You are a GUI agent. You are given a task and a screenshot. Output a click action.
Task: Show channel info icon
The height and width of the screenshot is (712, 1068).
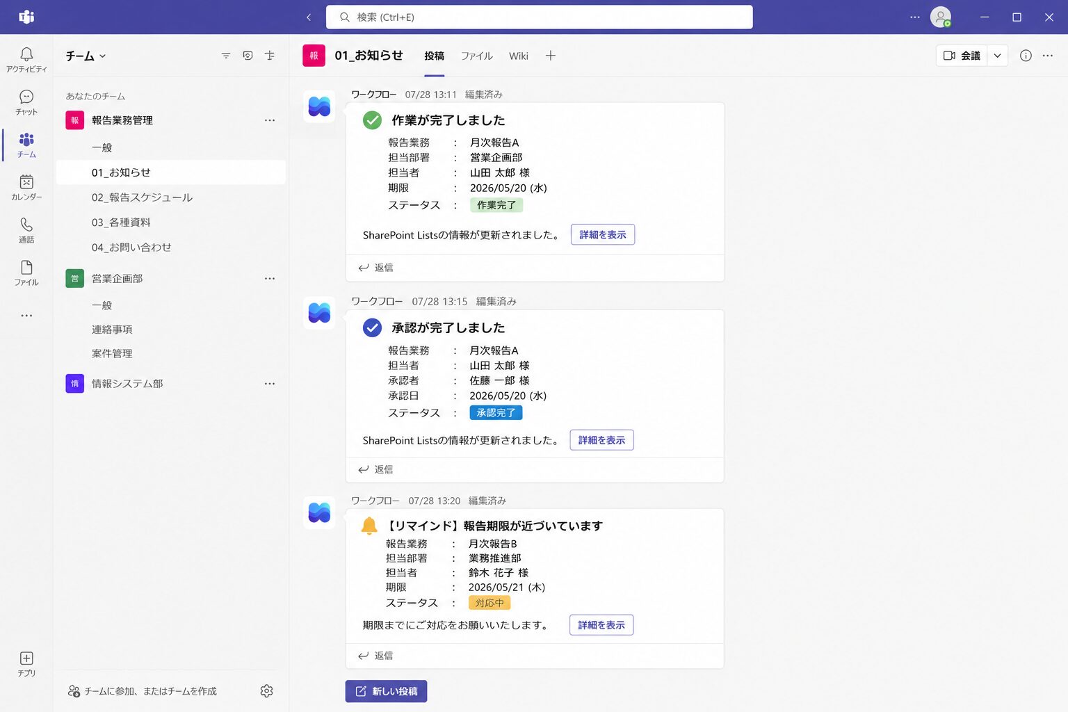[x=1026, y=56]
